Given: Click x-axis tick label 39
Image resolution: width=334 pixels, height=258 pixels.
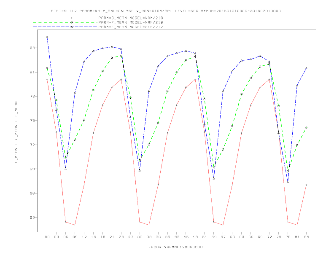Looking at the screenshot, I should click(x=167, y=237).
